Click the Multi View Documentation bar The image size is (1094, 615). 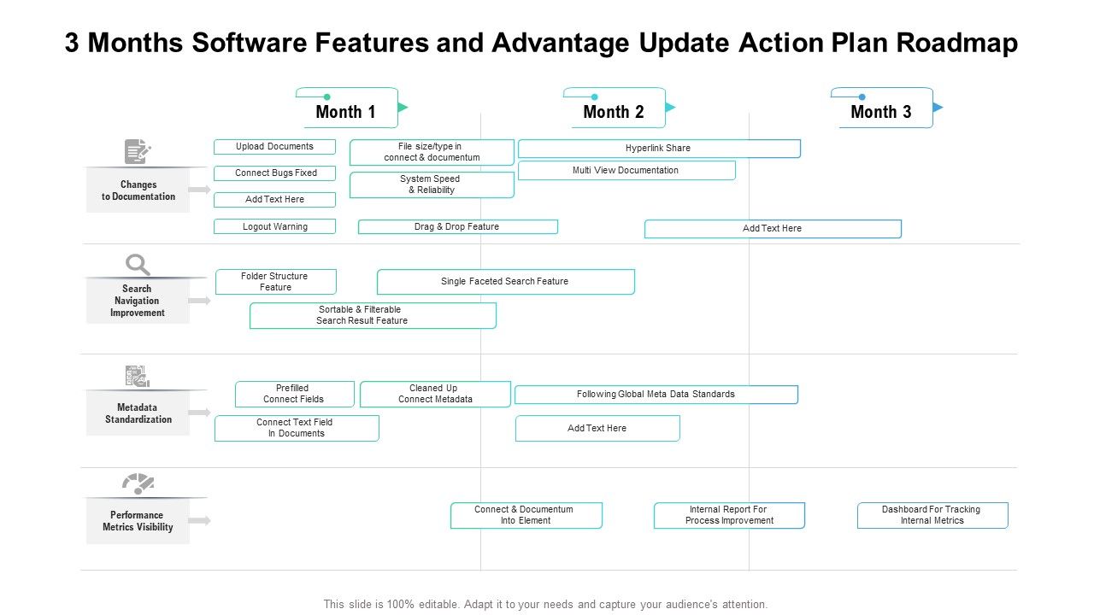(626, 171)
